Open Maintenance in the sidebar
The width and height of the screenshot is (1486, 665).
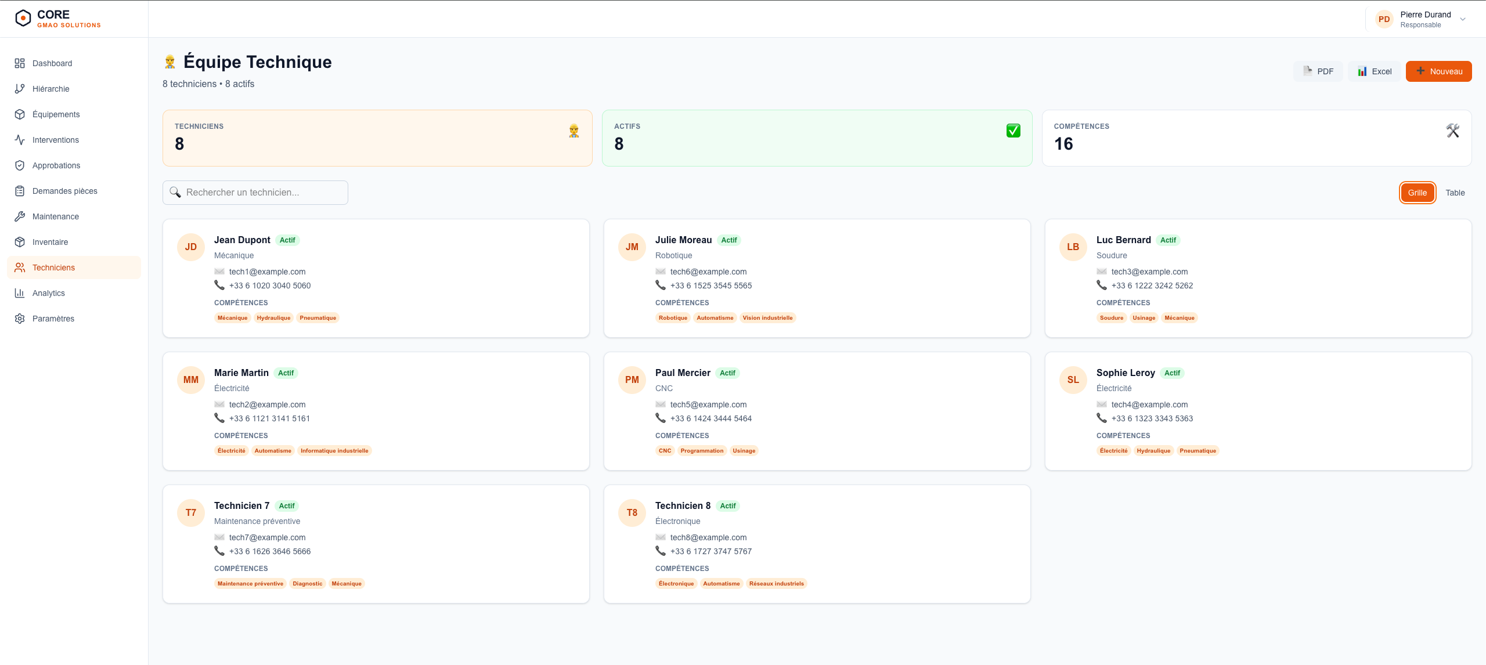(x=74, y=216)
